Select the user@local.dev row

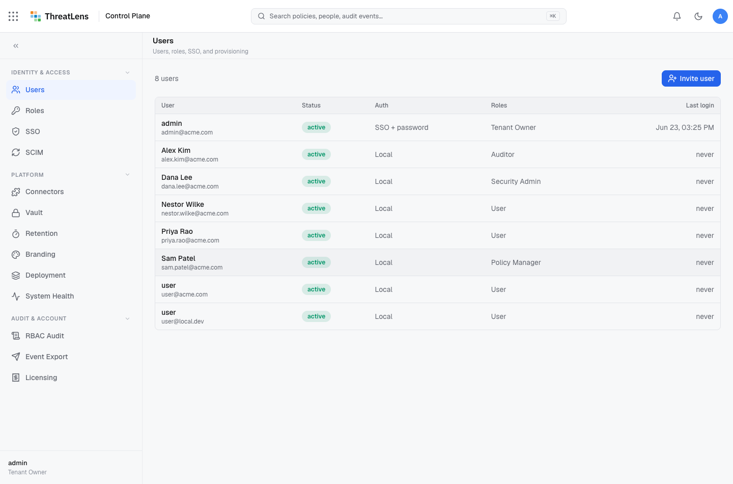pyautogui.click(x=438, y=316)
